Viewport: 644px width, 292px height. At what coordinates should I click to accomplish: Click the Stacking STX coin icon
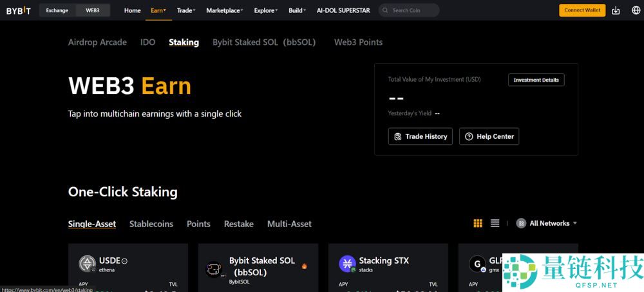348,264
